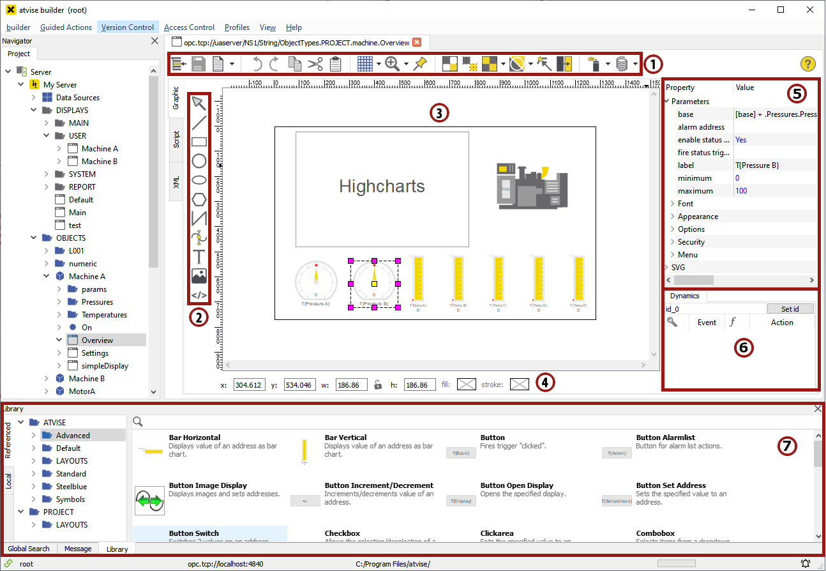Open the Global Search tab
This screenshot has height=571, width=826.
tap(29, 549)
